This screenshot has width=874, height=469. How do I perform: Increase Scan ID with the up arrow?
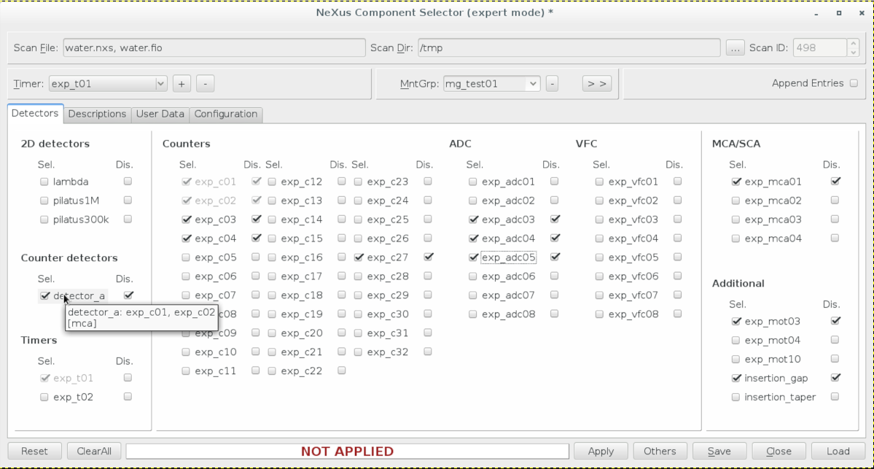853,44
